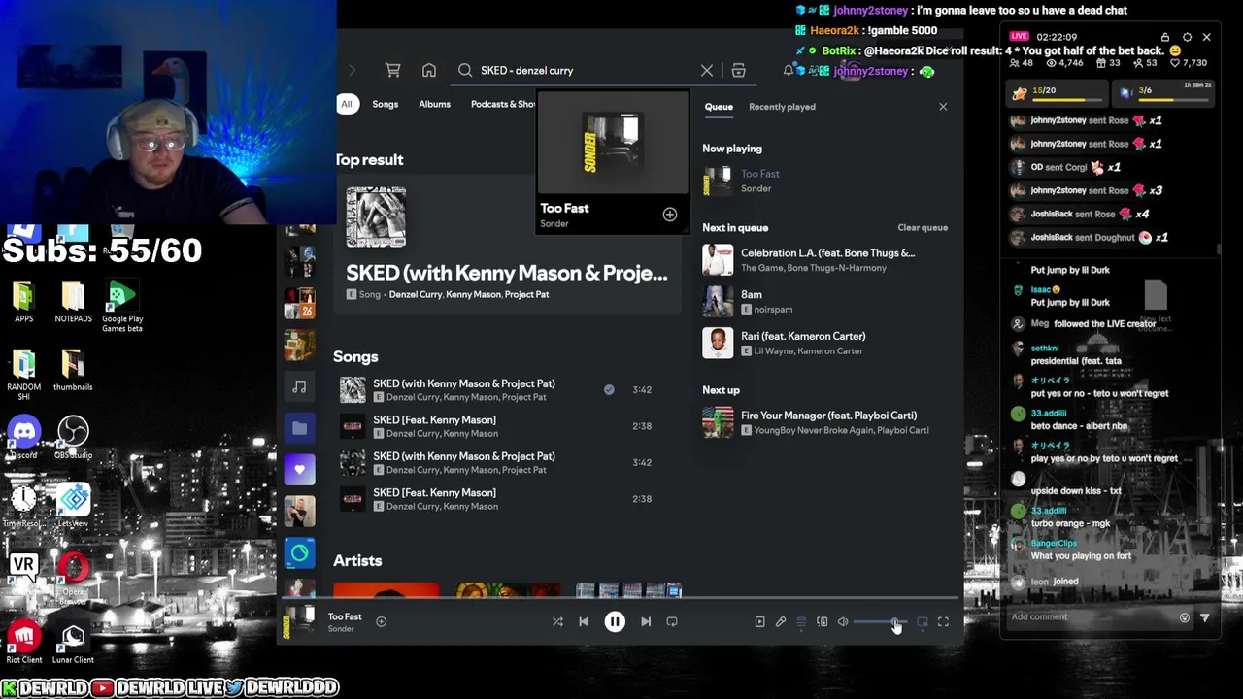
Task: Toggle the saved checkmark on first SKED song
Action: 609,389
